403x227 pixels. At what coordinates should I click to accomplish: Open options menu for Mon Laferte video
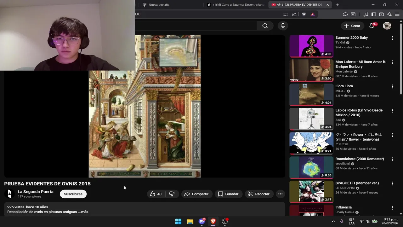pyautogui.click(x=393, y=62)
